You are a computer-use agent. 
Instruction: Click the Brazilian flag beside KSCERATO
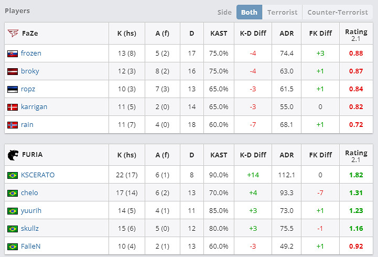[x=13, y=175]
